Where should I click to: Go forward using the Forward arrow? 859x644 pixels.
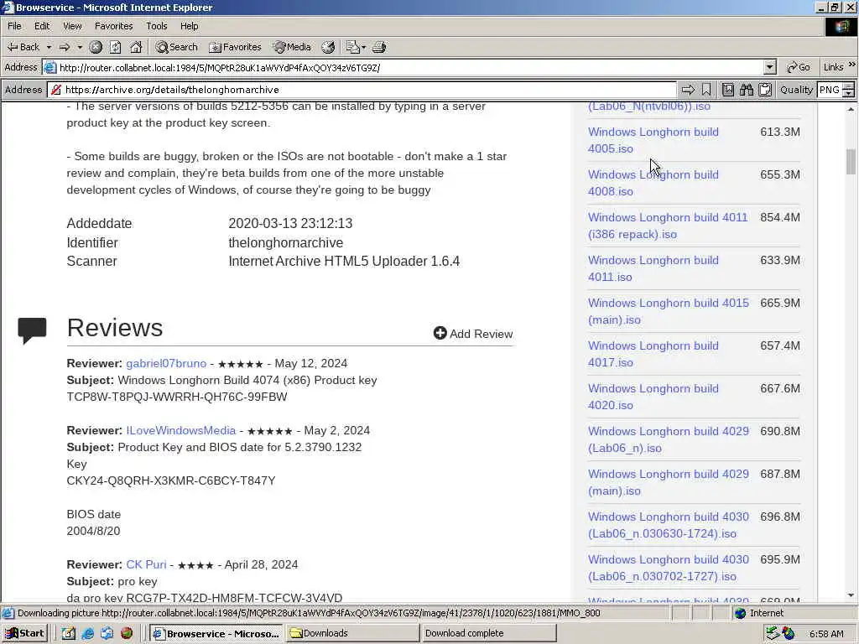coord(65,47)
